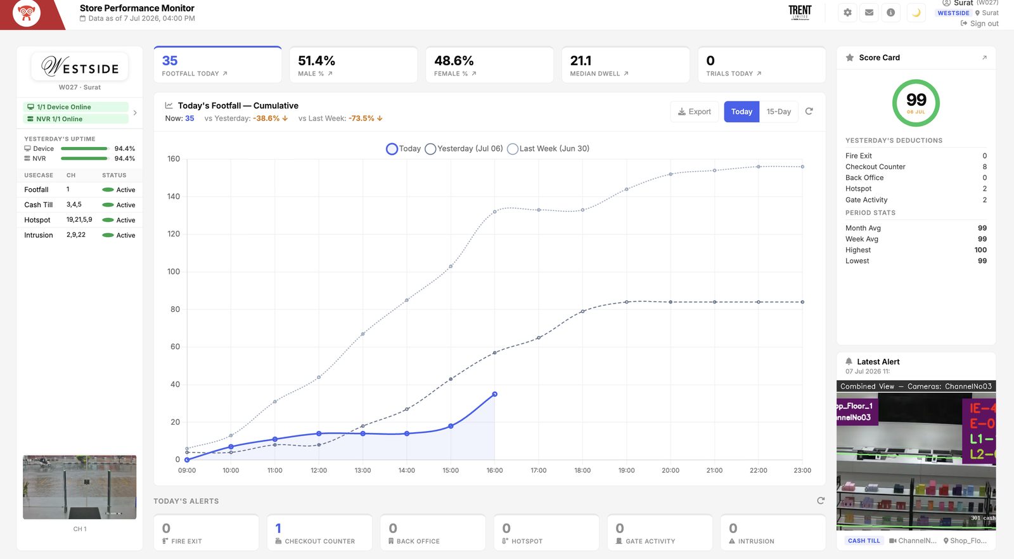Click the NVR uptime bar
1014x559 pixels.
[84, 158]
